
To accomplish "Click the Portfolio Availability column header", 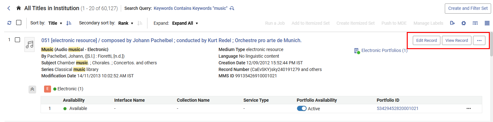I will (317, 100).
